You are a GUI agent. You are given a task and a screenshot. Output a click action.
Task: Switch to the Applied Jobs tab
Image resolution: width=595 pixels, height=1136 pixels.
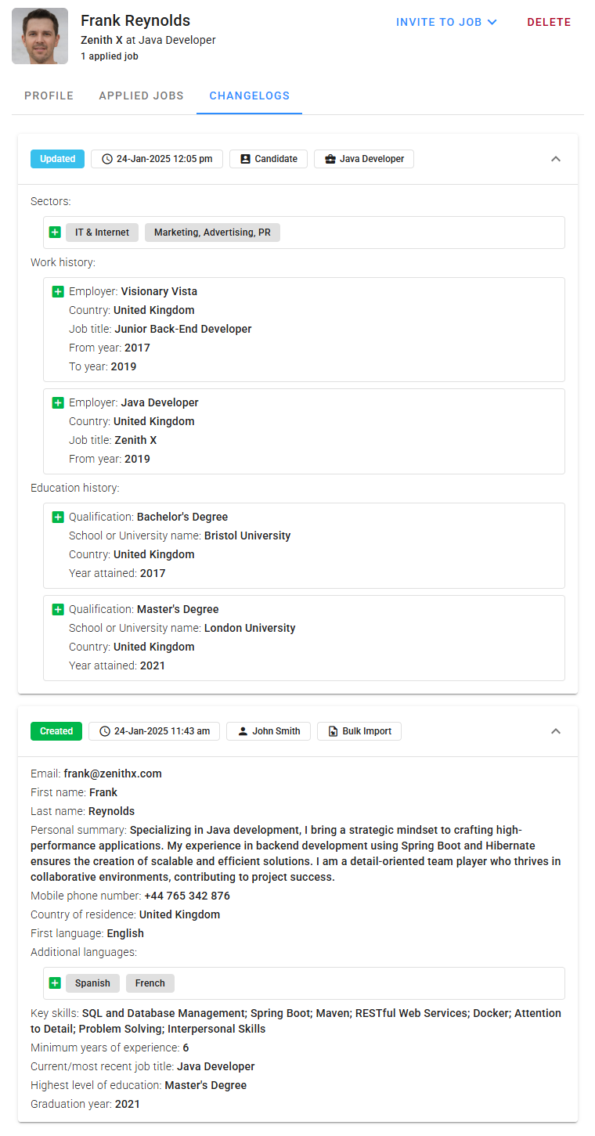coord(141,95)
